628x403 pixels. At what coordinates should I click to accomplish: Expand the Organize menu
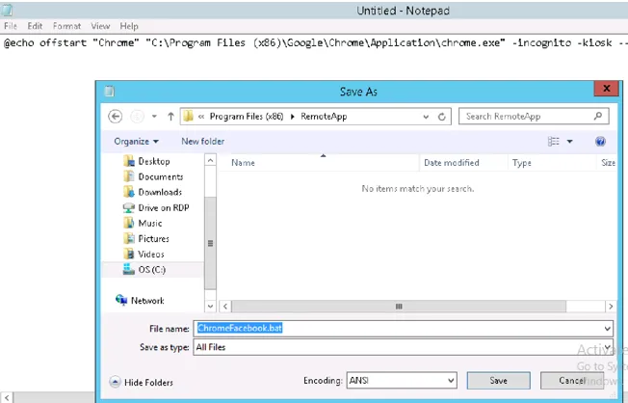click(x=136, y=142)
